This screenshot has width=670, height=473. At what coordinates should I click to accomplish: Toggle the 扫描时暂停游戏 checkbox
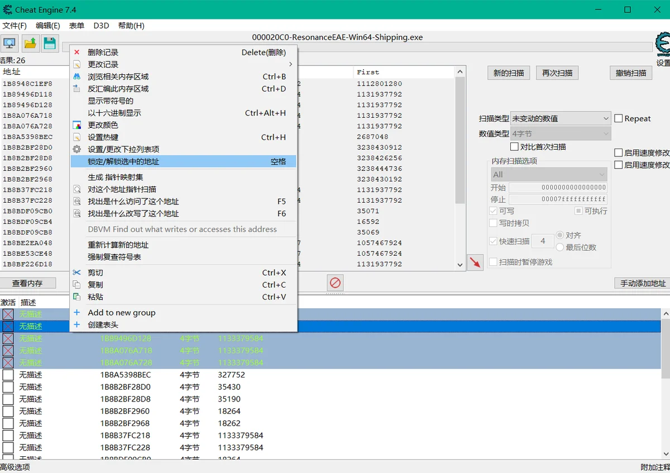(x=493, y=262)
